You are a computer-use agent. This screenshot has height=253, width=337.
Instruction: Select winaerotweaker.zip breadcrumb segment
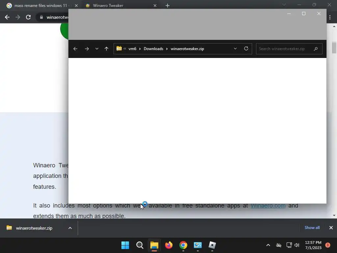click(x=187, y=49)
